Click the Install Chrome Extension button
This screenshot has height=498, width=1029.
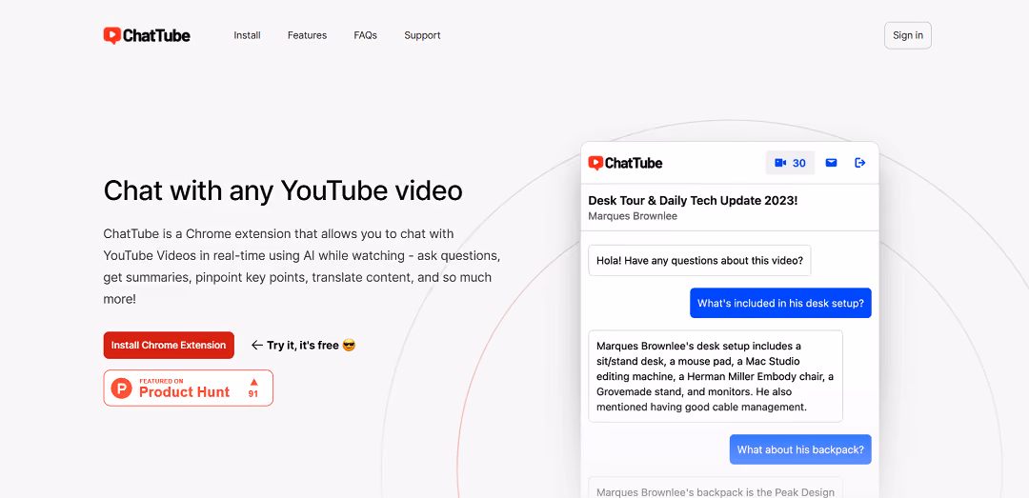click(169, 345)
